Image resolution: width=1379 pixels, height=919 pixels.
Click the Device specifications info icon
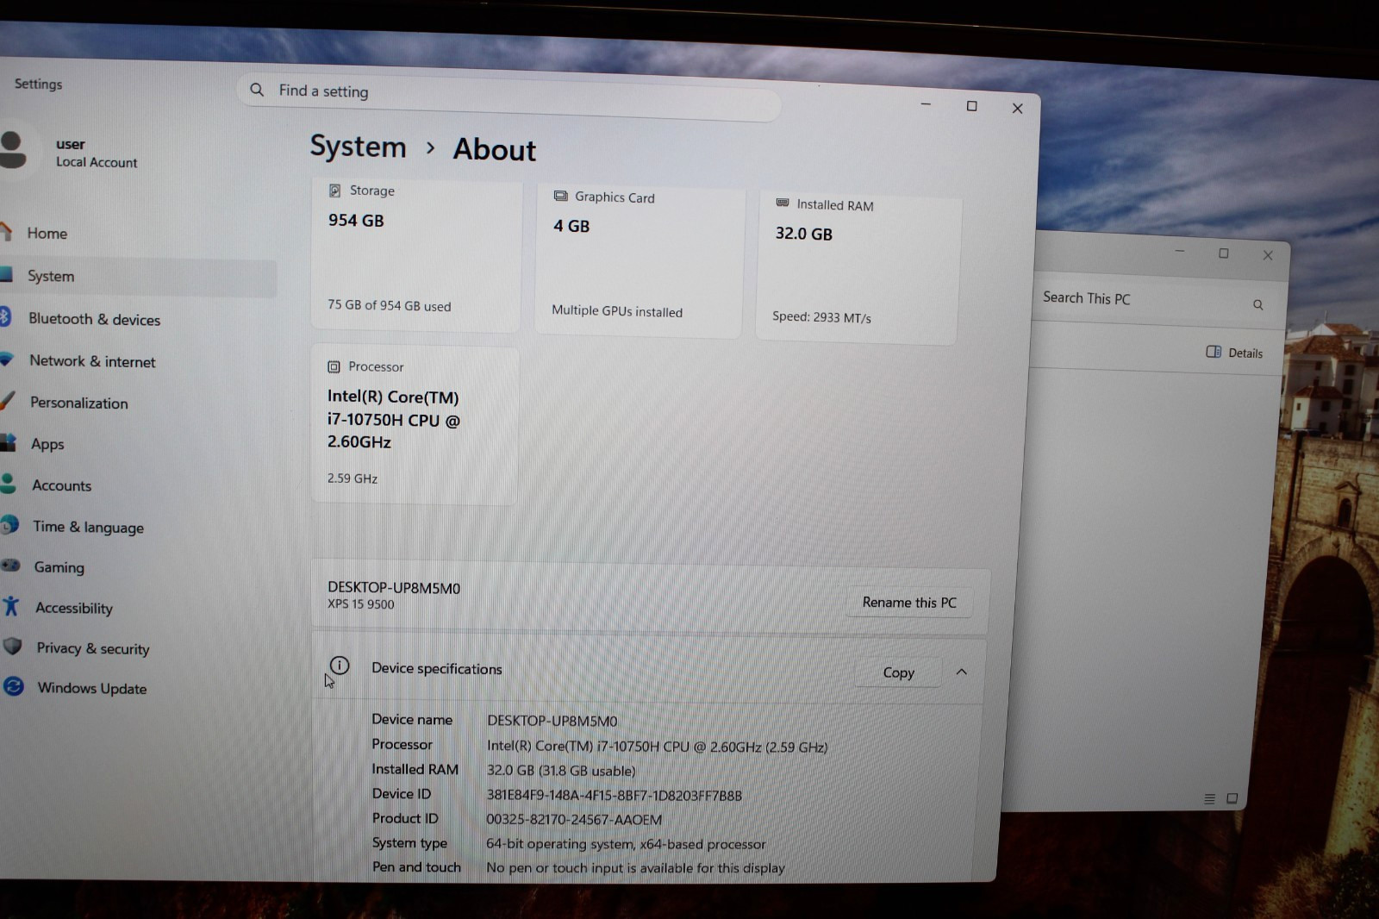click(x=340, y=666)
